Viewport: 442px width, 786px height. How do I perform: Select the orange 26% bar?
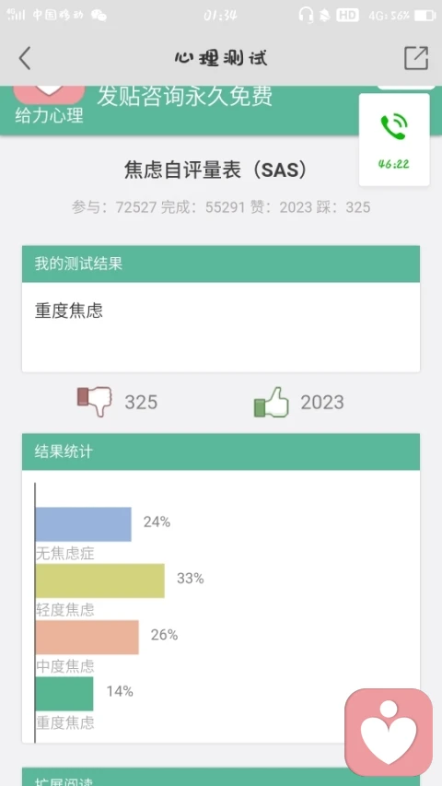(87, 637)
